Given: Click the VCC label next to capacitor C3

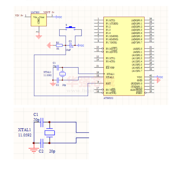Looking at the screenshot, I should point(81,46).
